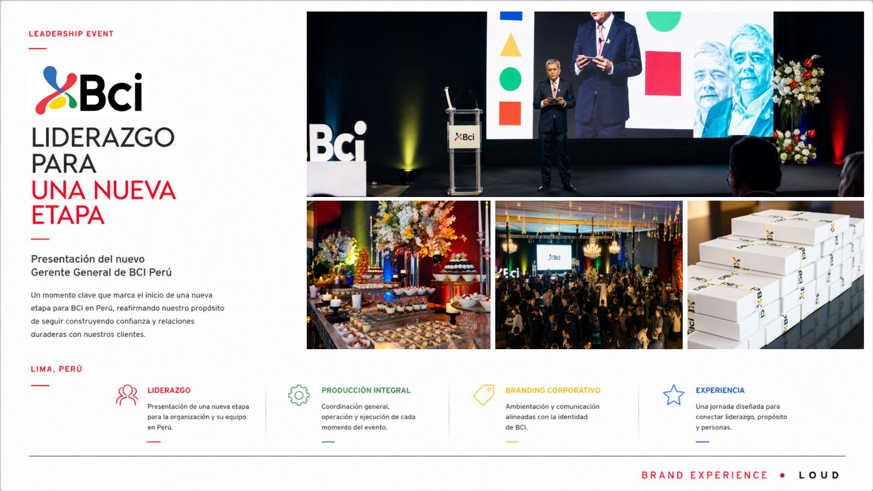The image size is (873, 491).
Task: Open the dessert buffet table photo
Action: tap(398, 275)
